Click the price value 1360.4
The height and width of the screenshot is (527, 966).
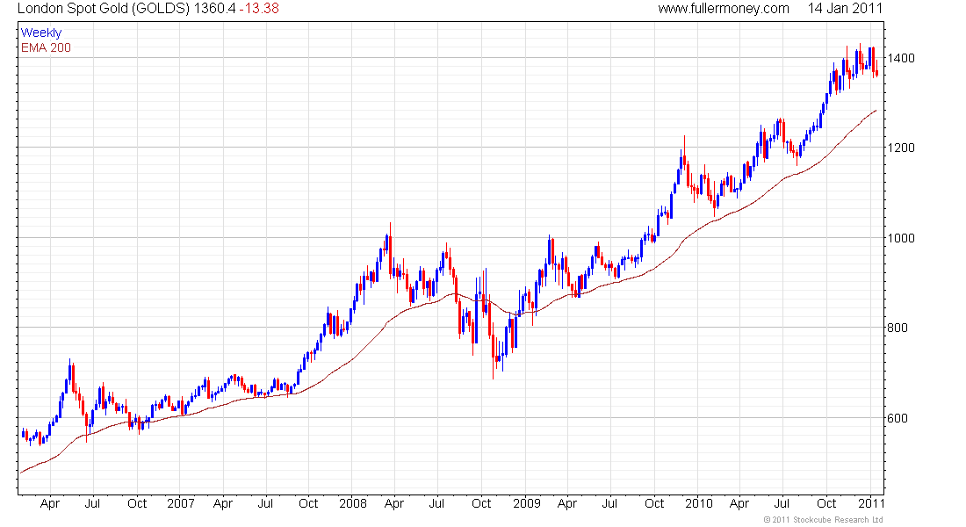pyautogui.click(x=214, y=9)
